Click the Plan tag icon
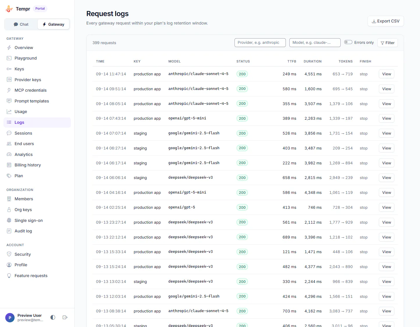Viewport: 420px width, 327px height. point(9,176)
